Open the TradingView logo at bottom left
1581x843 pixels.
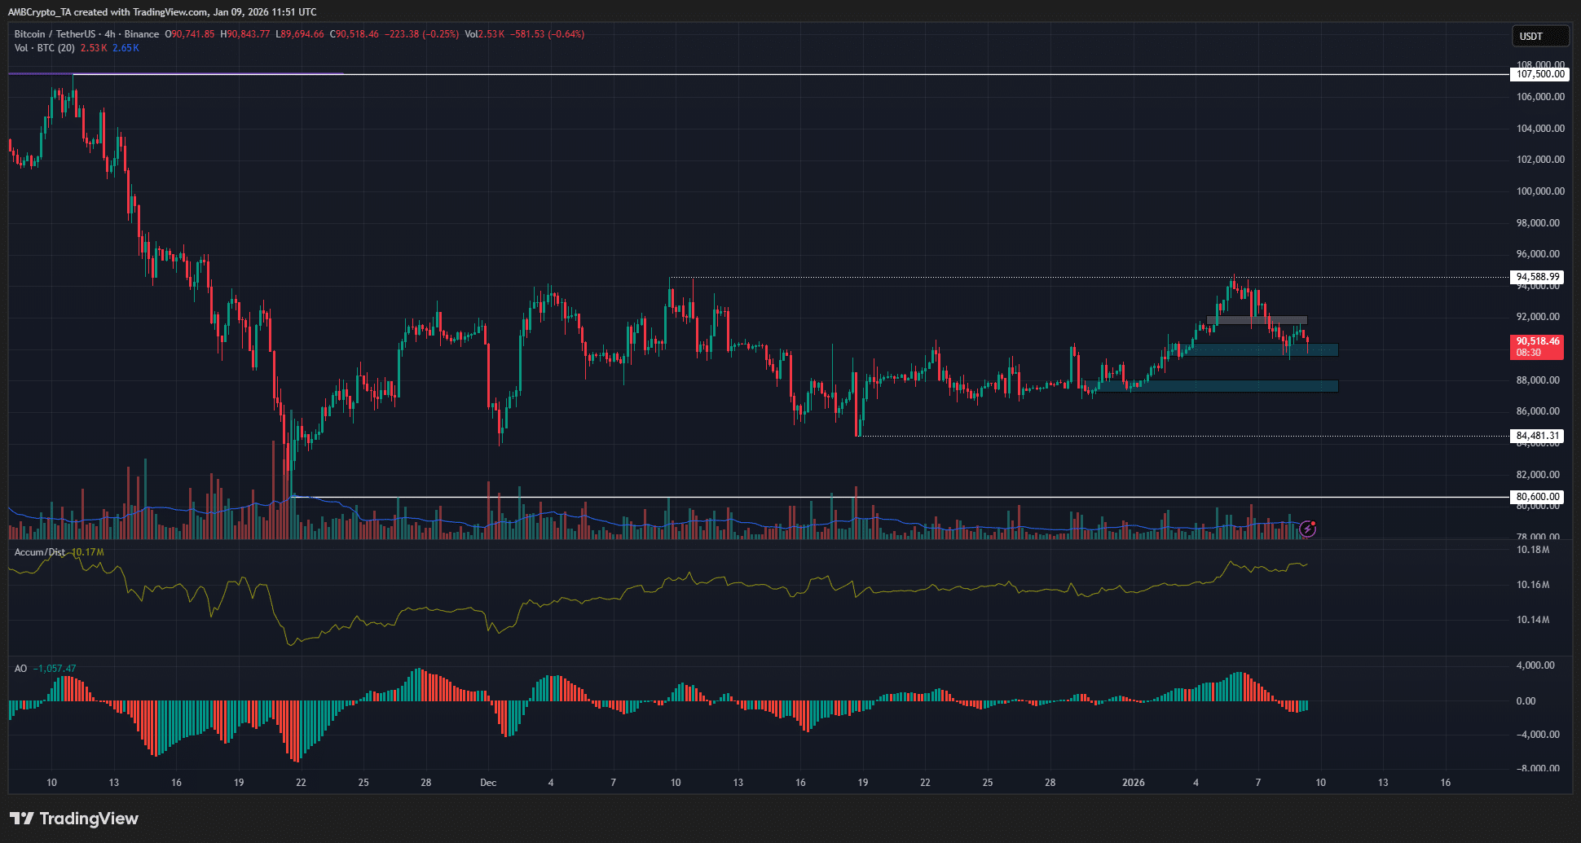point(73,819)
